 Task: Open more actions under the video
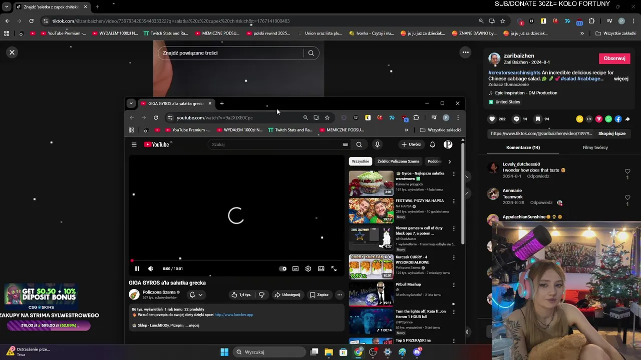pyautogui.click(x=340, y=295)
